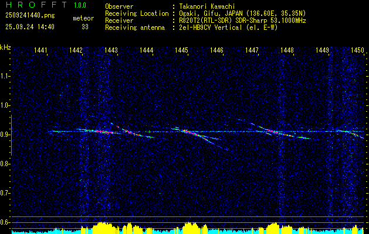
Task: Click the 0.9 kHz frequency label
Action: tap(5, 135)
